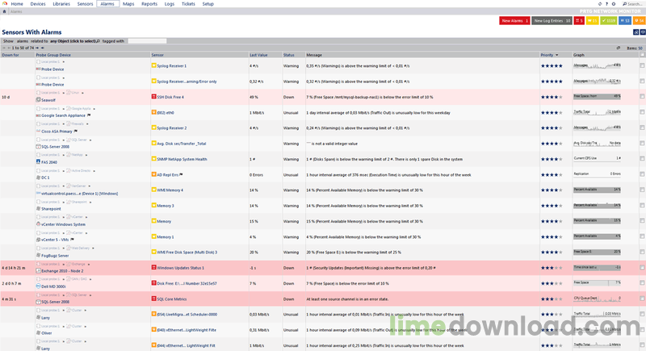
Task: Open the Sensors menu
Action: click(85, 4)
